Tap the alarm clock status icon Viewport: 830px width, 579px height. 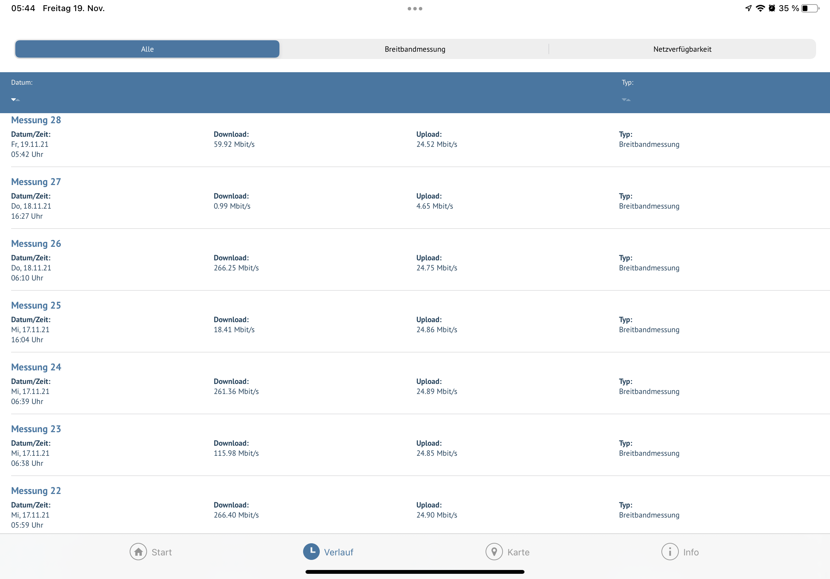[x=772, y=8]
